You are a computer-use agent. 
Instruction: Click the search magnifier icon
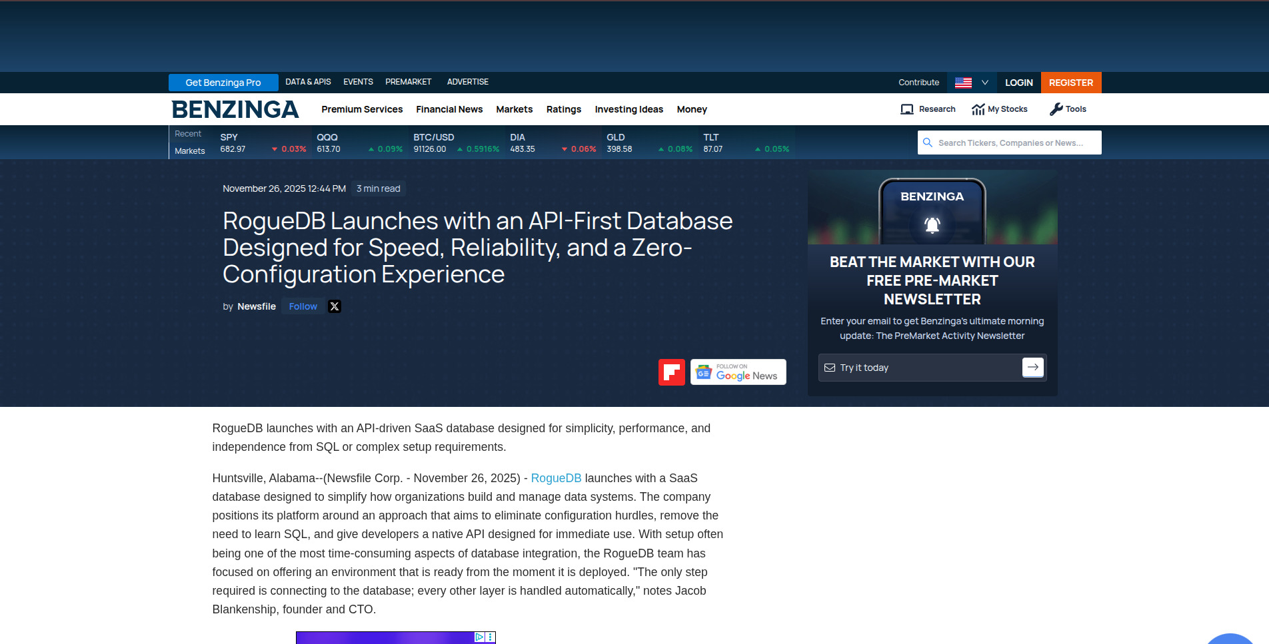tap(928, 142)
